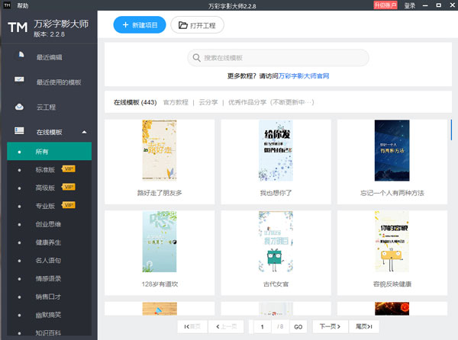Select the 幽默搞笑 category
Image resolution: width=458 pixels, height=340 pixels.
(49, 315)
